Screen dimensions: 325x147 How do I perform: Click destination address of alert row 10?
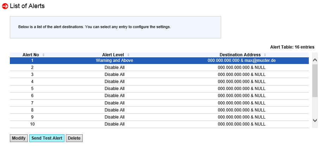click(242, 124)
